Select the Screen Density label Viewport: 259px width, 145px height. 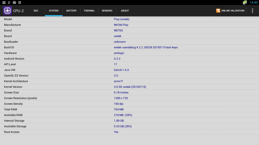click(x=13, y=104)
